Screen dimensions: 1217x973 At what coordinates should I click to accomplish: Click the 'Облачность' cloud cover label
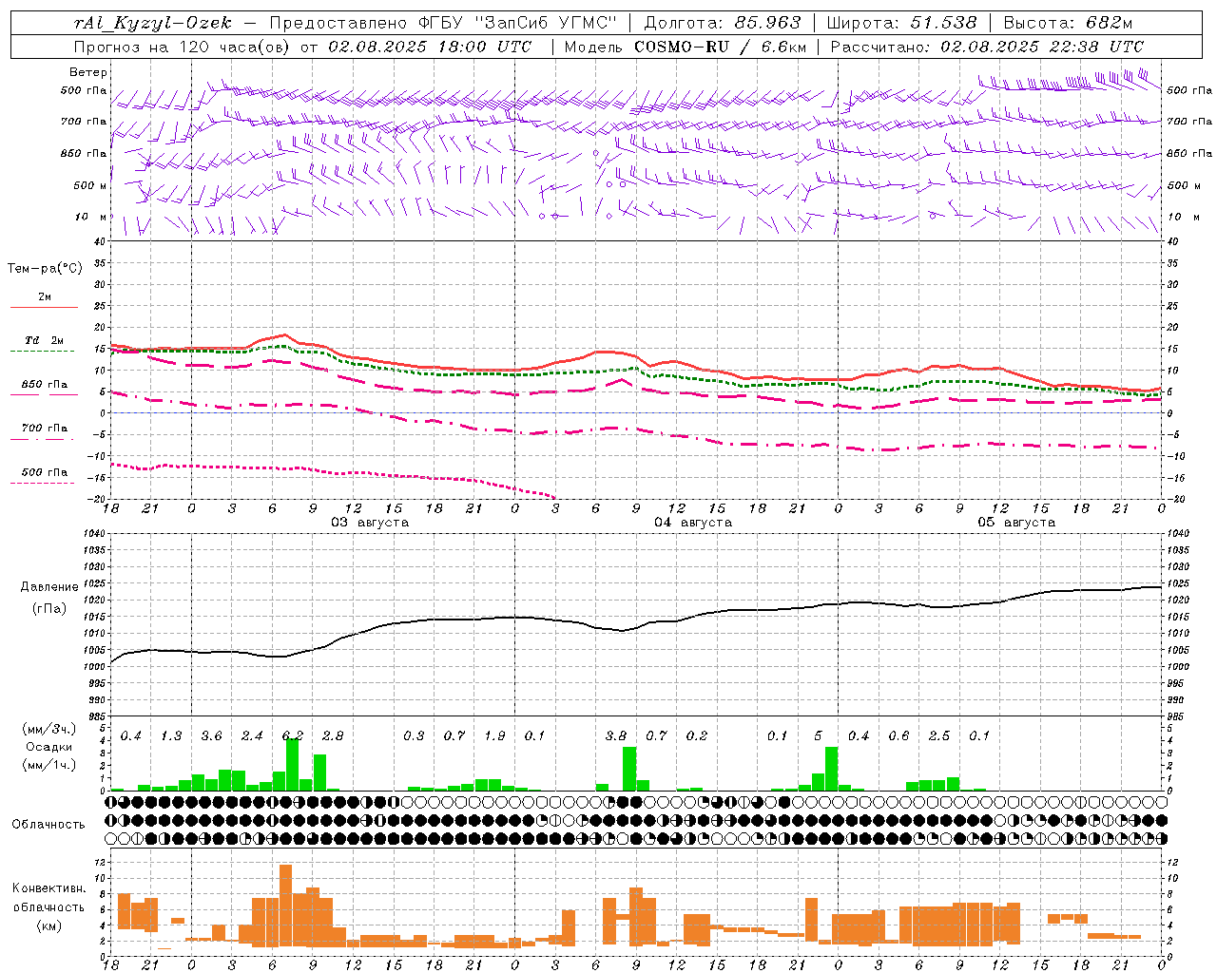coord(48,824)
